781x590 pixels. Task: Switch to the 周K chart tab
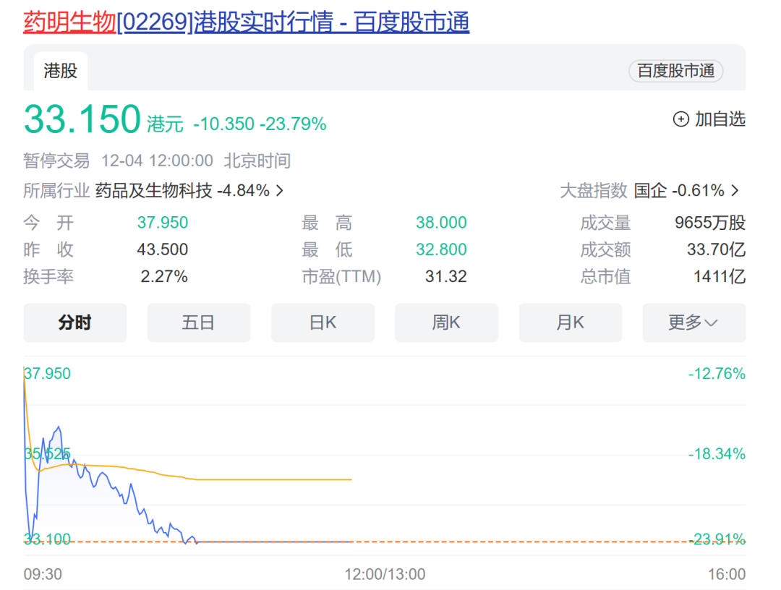tap(446, 322)
